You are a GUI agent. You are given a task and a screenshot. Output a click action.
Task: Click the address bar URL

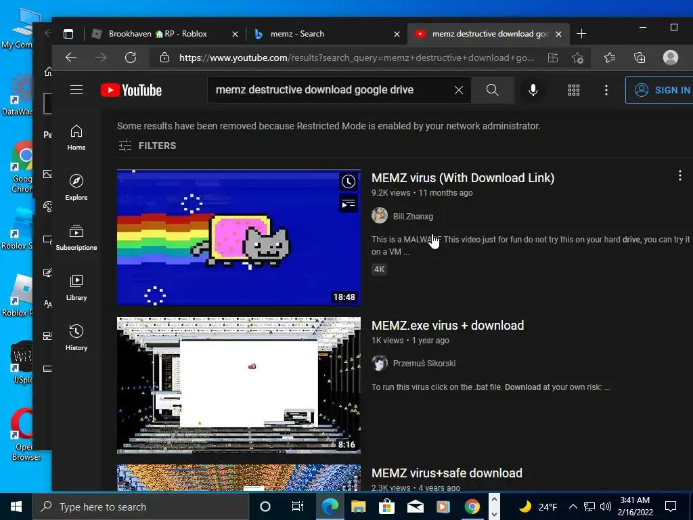(x=356, y=58)
